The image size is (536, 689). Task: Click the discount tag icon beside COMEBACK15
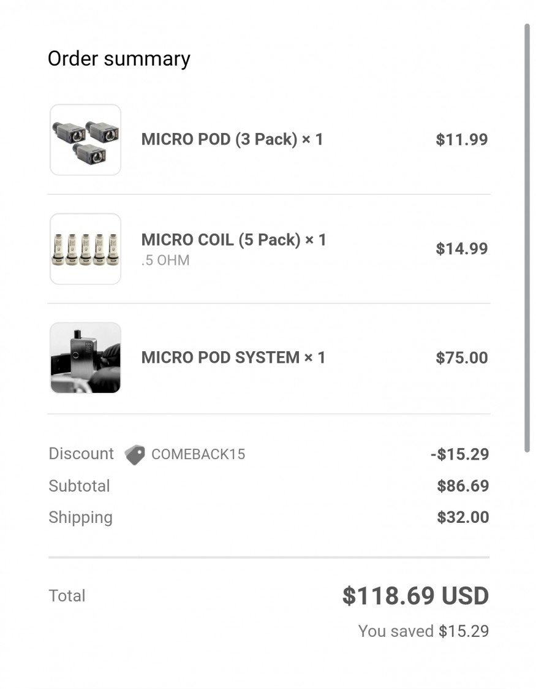[135, 455]
